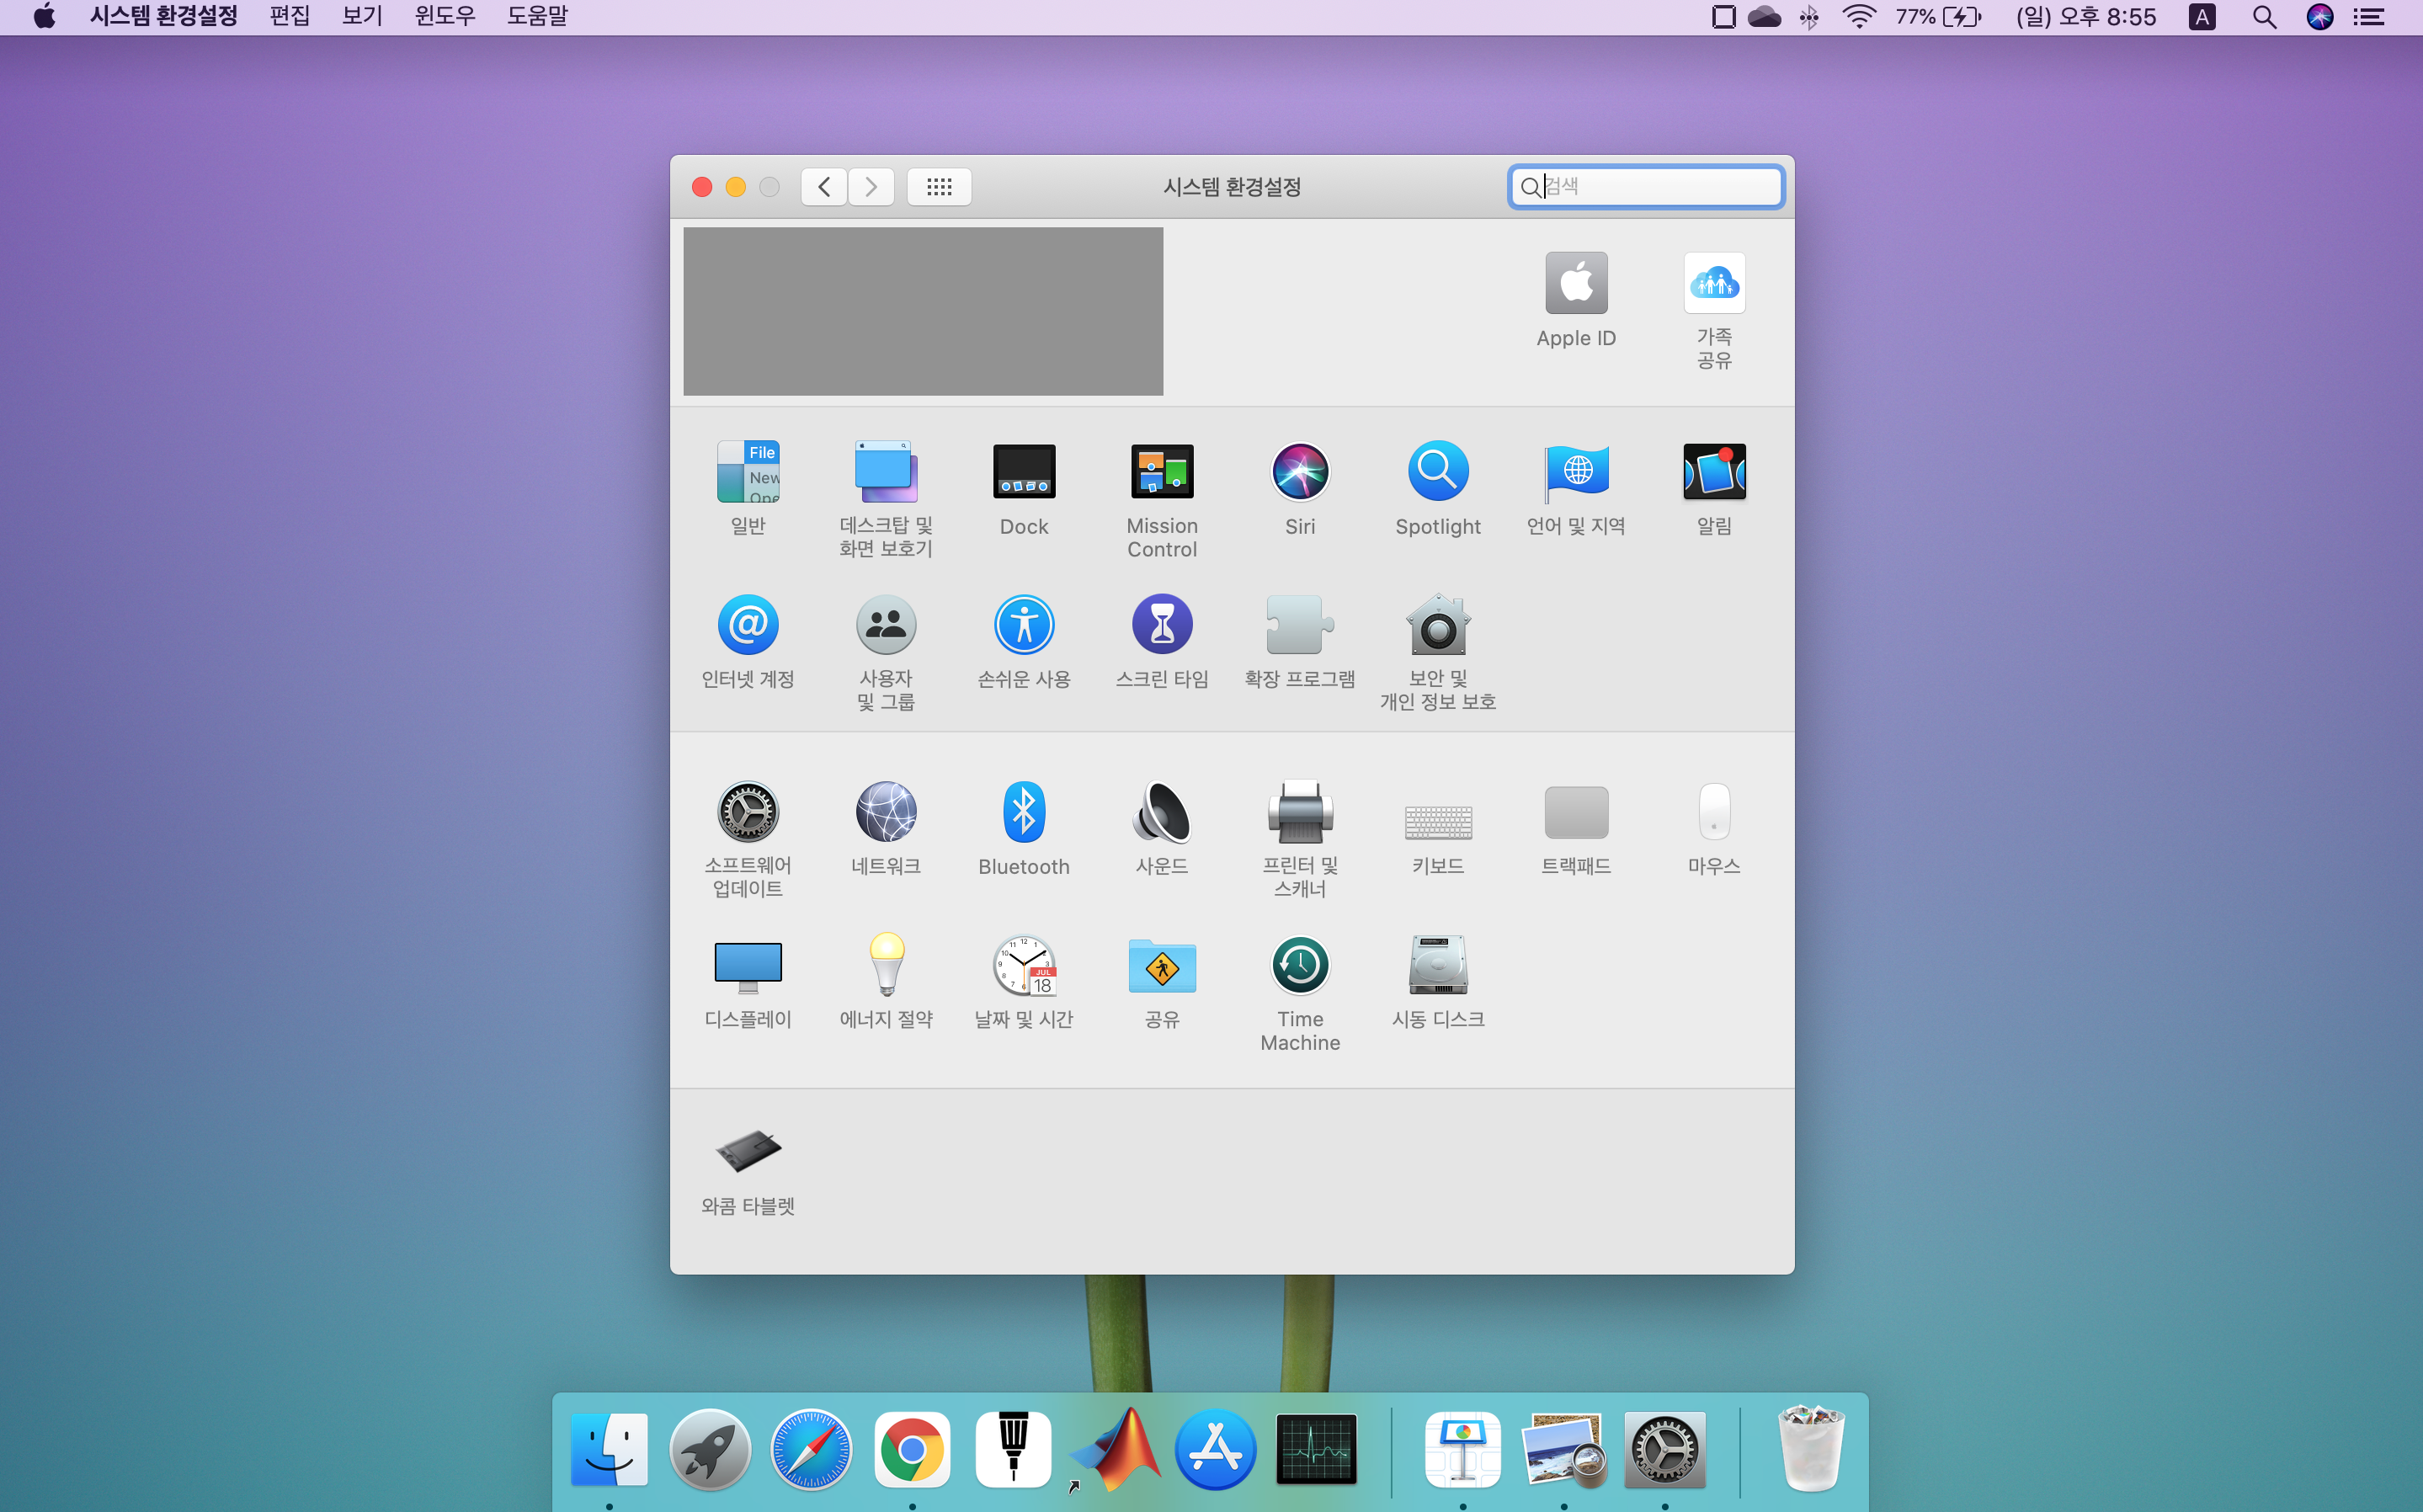Click the Bluetooth menu bar icon
The width and height of the screenshot is (2423, 1512).
(x=1809, y=17)
